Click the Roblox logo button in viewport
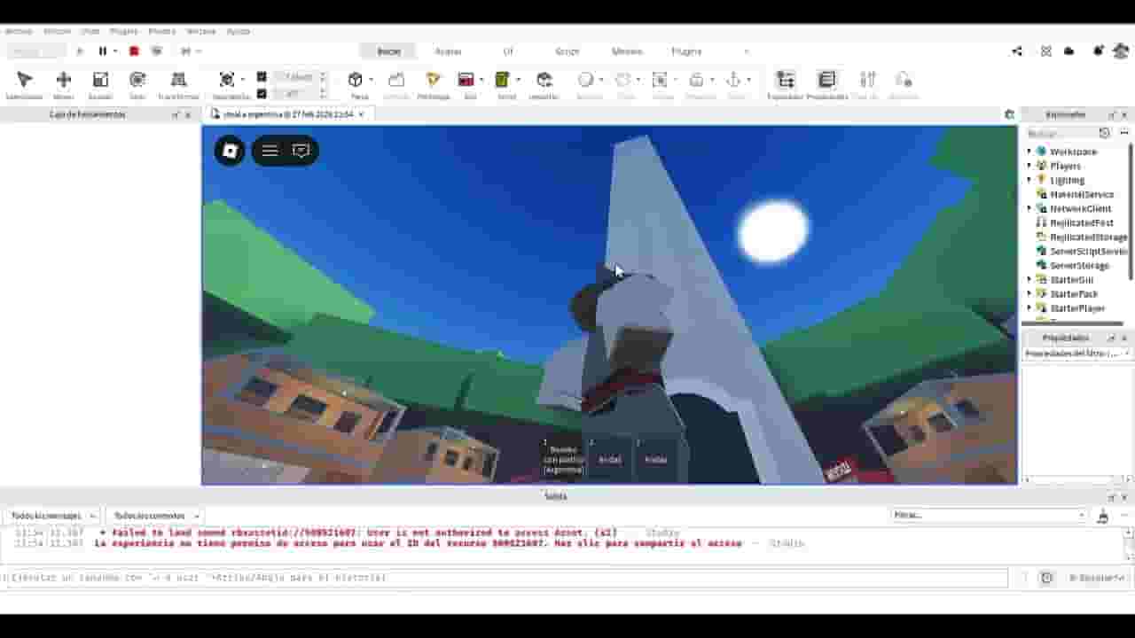1135x638 pixels. pyautogui.click(x=231, y=151)
